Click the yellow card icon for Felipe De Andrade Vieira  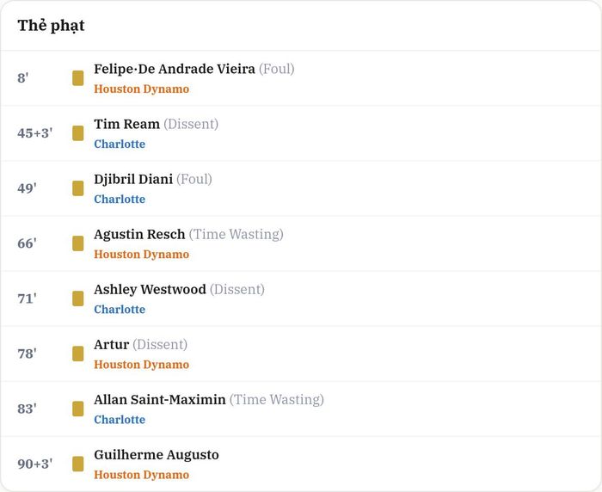click(x=78, y=78)
